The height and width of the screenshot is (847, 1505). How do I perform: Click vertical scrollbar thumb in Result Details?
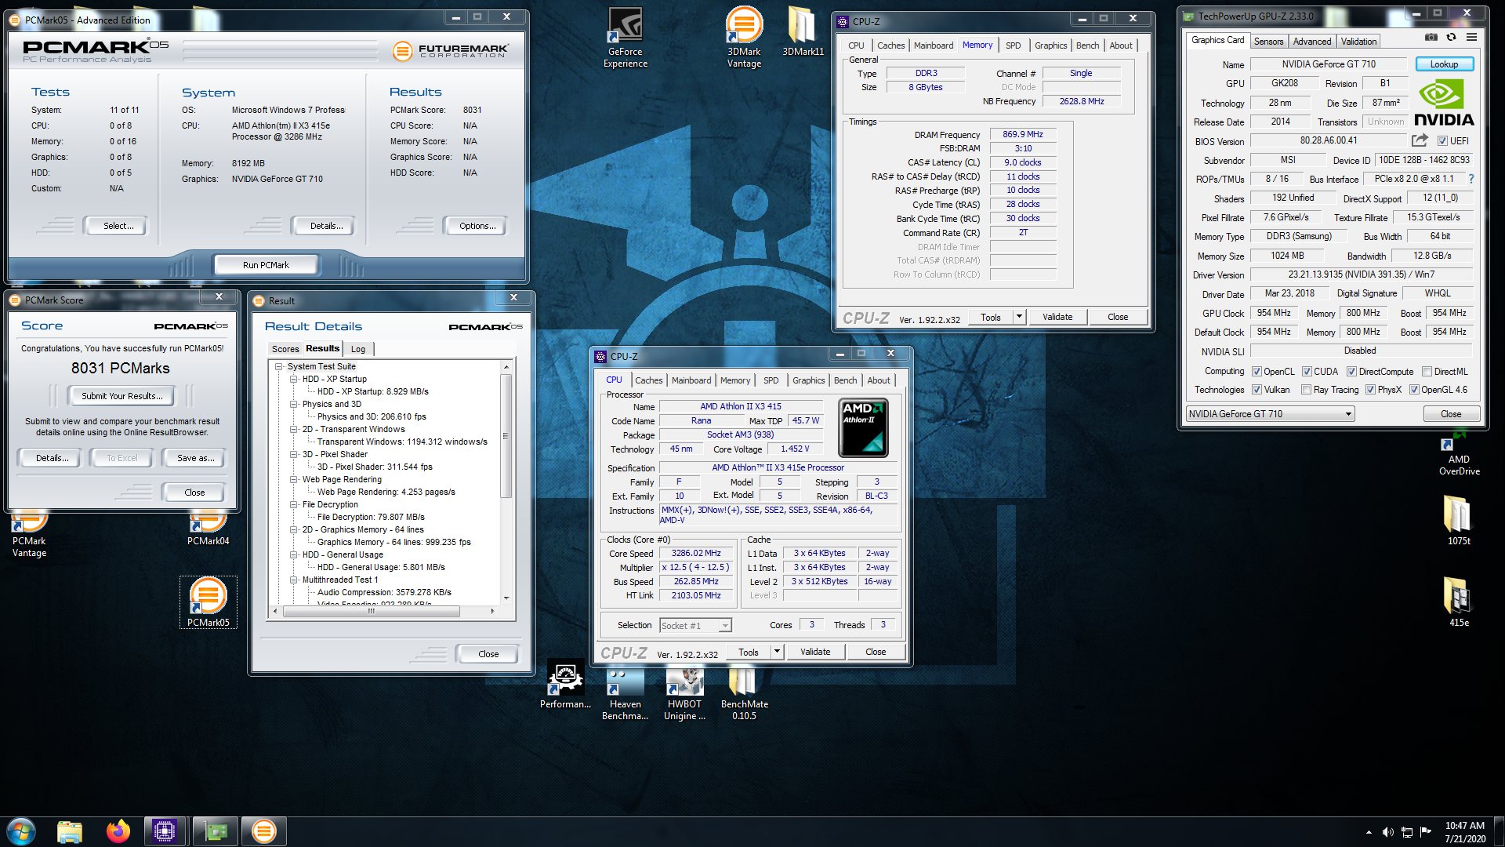click(506, 437)
